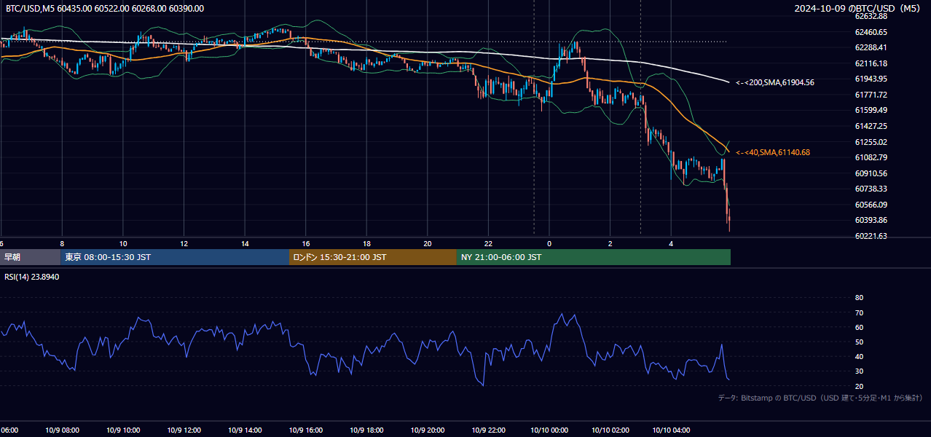Click the RSI(14) 23.8940 indicator label
The height and width of the screenshot is (437, 931).
coord(31,277)
